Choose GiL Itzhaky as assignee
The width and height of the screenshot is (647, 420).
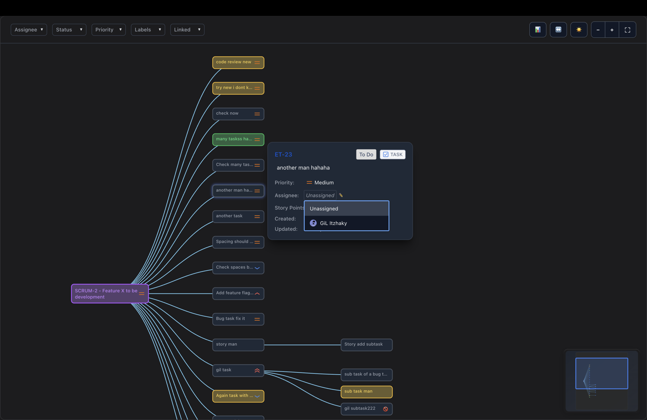347,223
